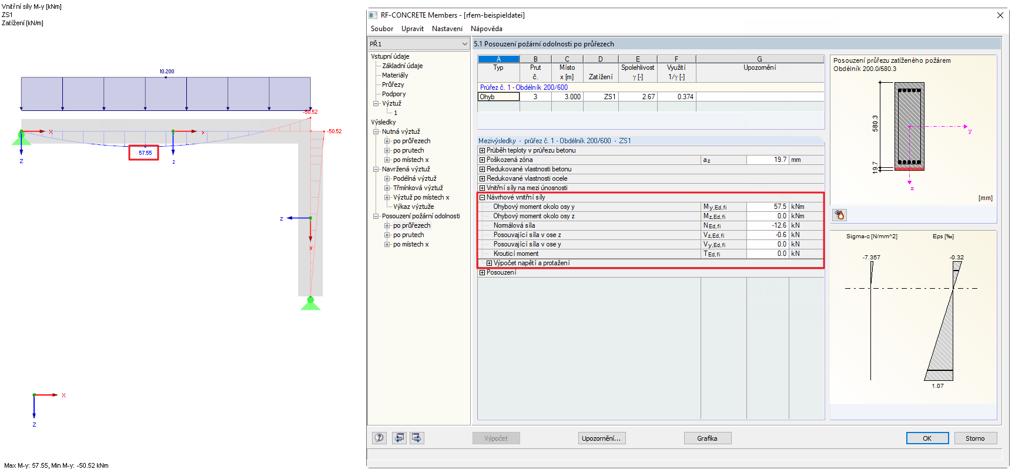Select Podpory in the navigator tree
The image size is (1015, 473).
click(394, 94)
